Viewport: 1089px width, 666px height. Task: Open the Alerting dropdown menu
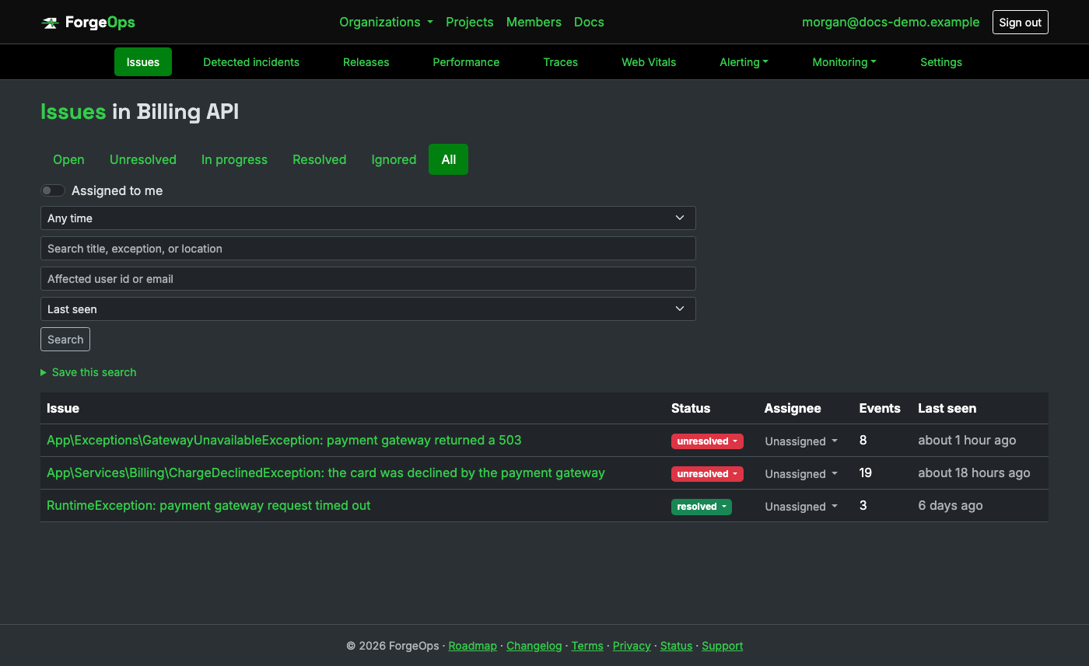tap(744, 62)
